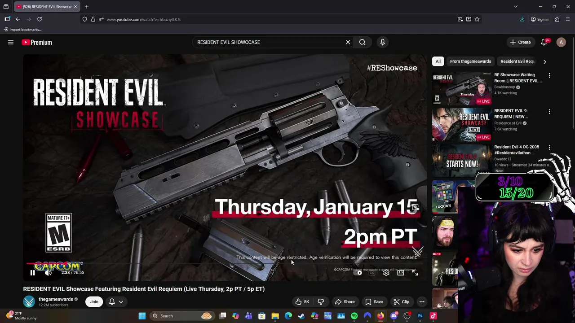Open the Create button menu
The width and height of the screenshot is (575, 323).
pos(520,42)
